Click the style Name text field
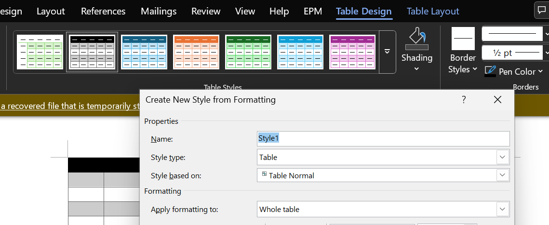Viewport: 549px width, 225px height. click(x=383, y=139)
